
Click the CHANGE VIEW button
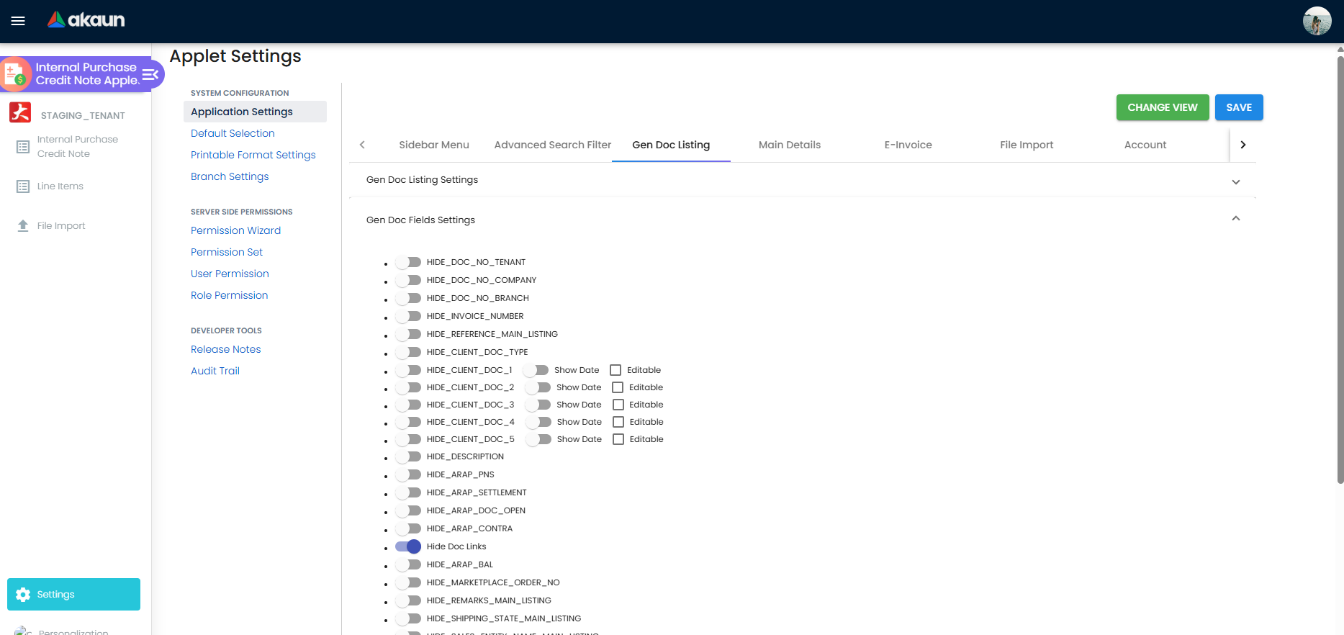(1163, 107)
